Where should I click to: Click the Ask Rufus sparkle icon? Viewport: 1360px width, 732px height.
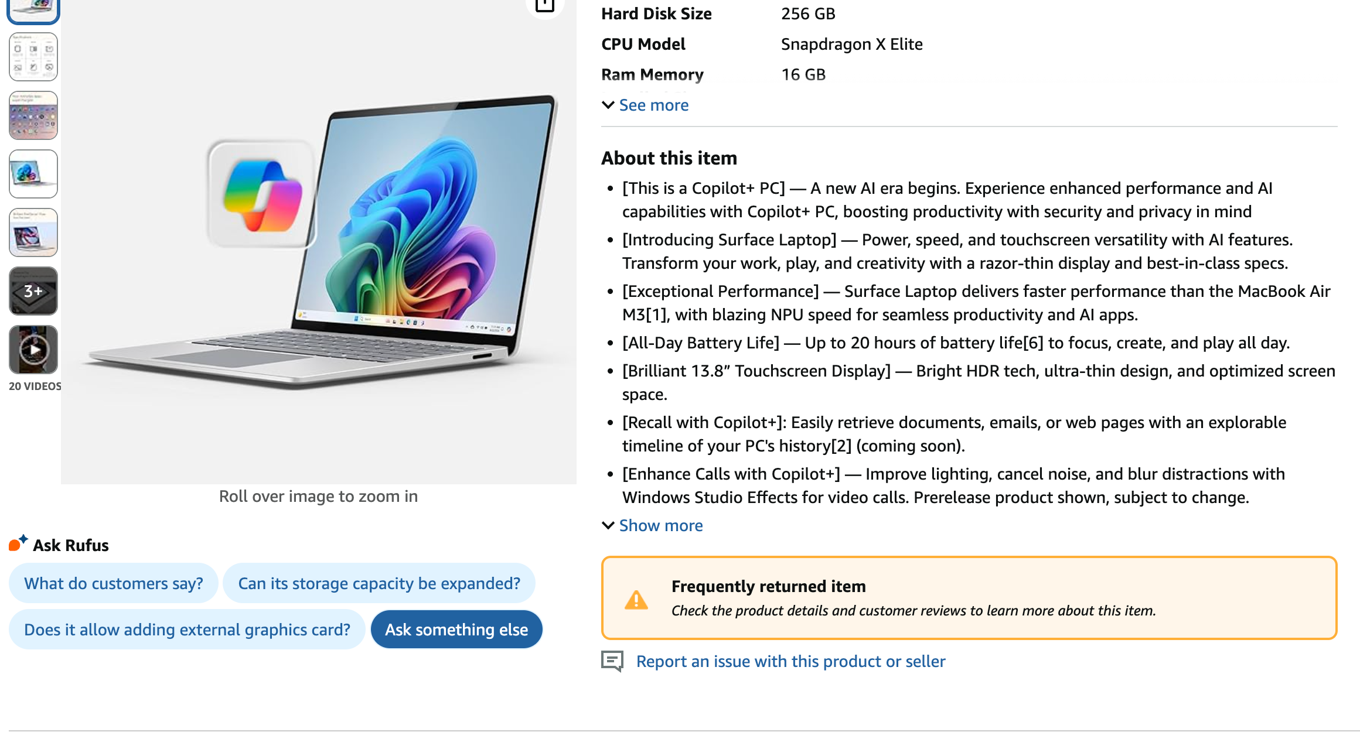[x=17, y=544]
